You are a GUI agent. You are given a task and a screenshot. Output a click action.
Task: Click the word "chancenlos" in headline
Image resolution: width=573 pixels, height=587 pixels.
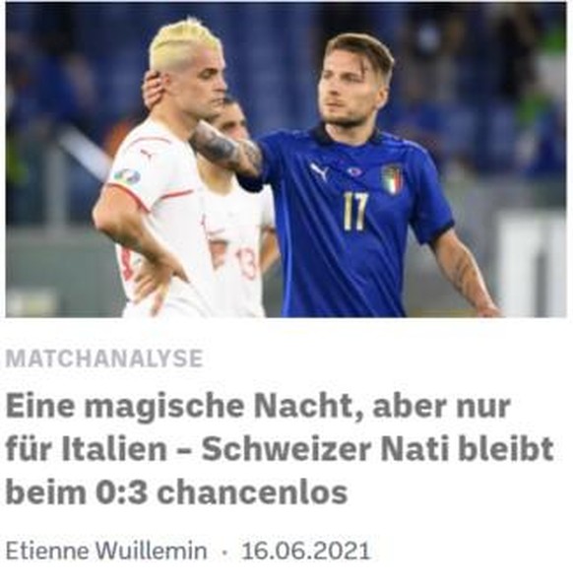coord(253,492)
